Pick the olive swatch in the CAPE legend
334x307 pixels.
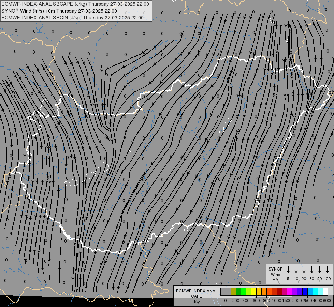(233, 292)
